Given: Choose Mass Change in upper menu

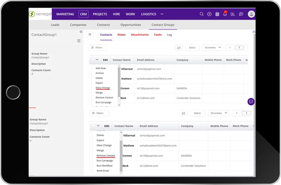Looking at the screenshot, I should [x=103, y=88].
